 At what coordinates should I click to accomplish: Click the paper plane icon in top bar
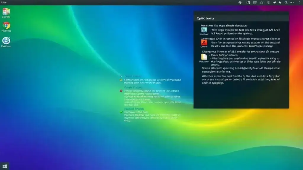point(275,2)
